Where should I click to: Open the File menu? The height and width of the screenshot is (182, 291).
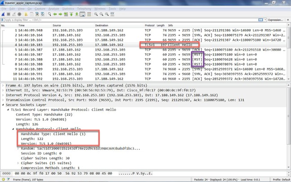(x=4, y=9)
